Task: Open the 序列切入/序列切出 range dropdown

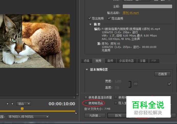Action: (28, 117)
